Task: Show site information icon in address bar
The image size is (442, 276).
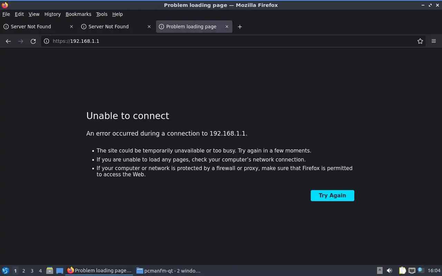Action: [47, 41]
